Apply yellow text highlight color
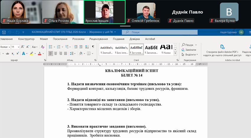The image size is (251, 138). 32,53
